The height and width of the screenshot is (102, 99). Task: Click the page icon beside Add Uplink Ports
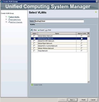point(9,19)
